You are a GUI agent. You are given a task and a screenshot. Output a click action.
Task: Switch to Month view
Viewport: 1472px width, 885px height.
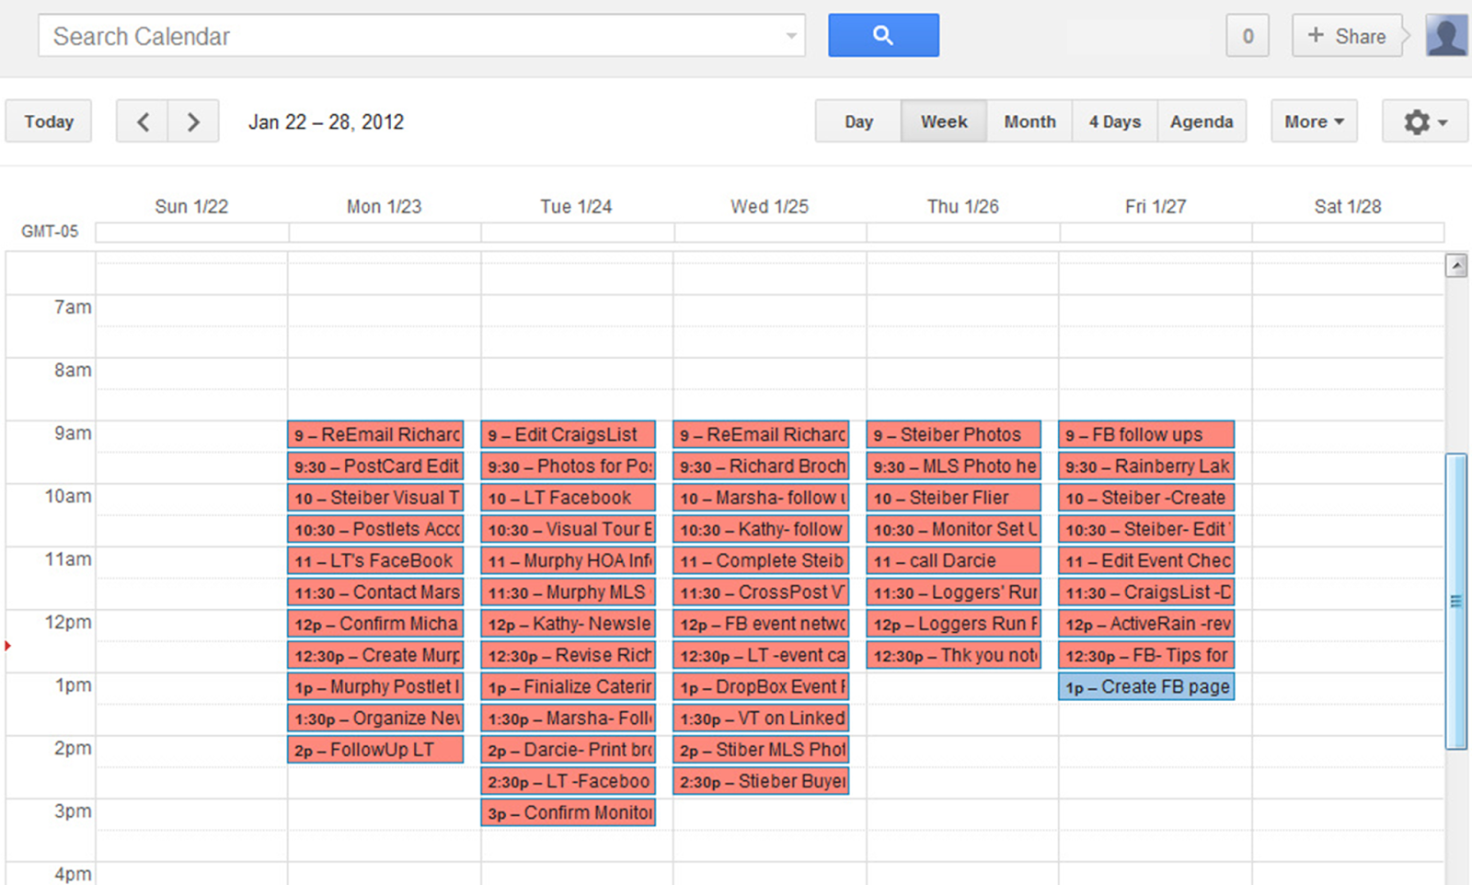(x=1029, y=121)
